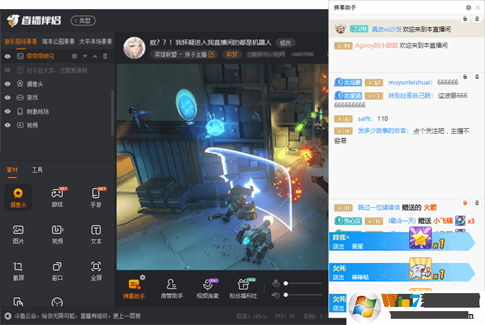Click 修改 to edit stream title
The image size is (485, 325).
pyautogui.click(x=285, y=43)
